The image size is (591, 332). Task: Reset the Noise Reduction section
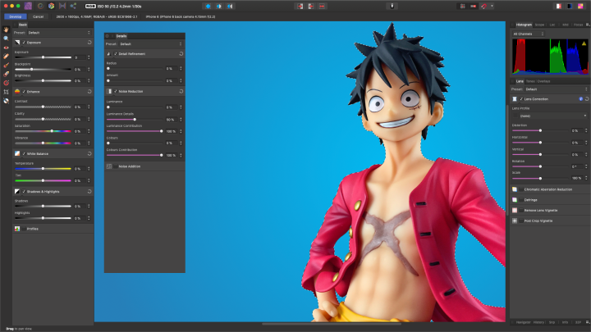[x=181, y=92]
